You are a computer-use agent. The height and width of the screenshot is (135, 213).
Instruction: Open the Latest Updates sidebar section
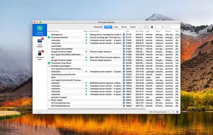[40, 43]
